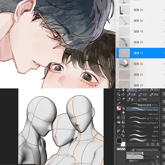Delete sub tool with trash icon
The height and width of the screenshot is (165, 165).
coord(158,145)
